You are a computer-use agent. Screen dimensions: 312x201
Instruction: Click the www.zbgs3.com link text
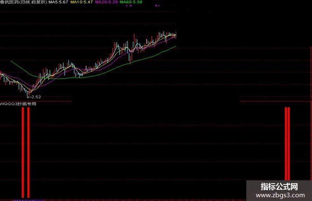tap(280, 195)
